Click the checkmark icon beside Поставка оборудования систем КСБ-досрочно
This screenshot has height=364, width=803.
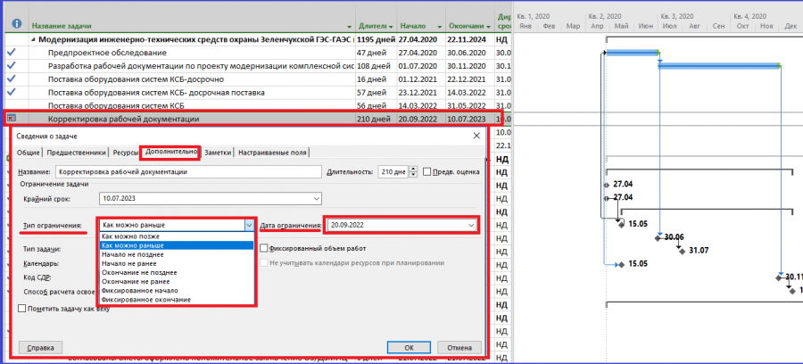click(12, 79)
